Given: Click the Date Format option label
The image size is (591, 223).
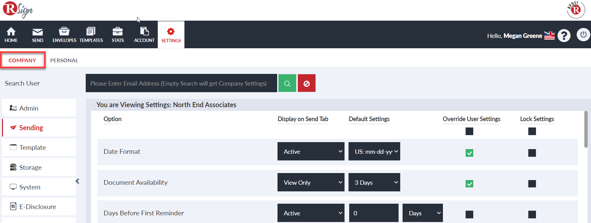Looking at the screenshot, I should 122,151.
